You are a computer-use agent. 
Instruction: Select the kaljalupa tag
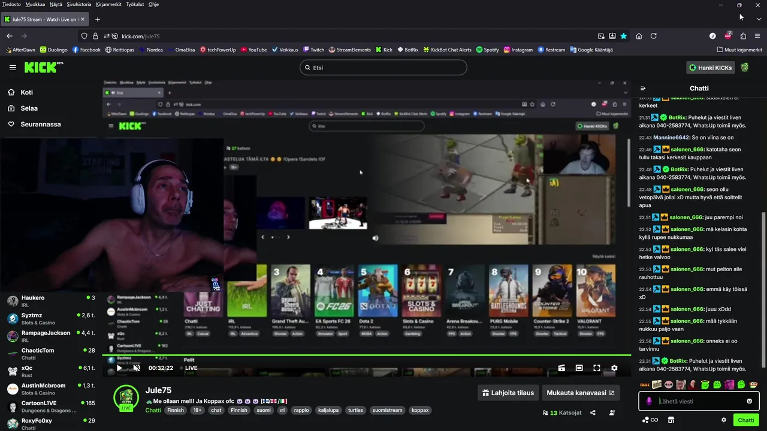(328, 411)
